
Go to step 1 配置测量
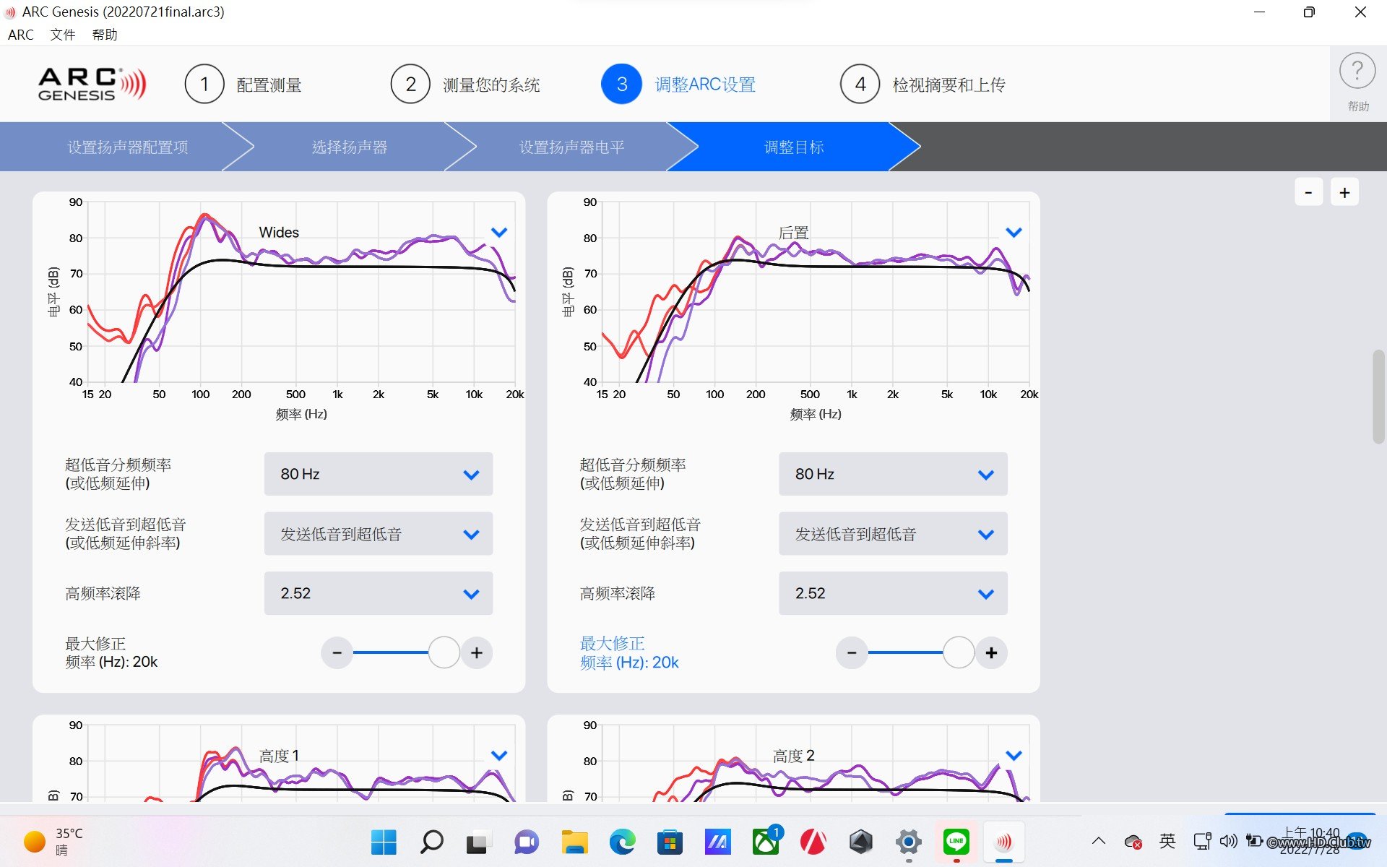[x=243, y=85]
